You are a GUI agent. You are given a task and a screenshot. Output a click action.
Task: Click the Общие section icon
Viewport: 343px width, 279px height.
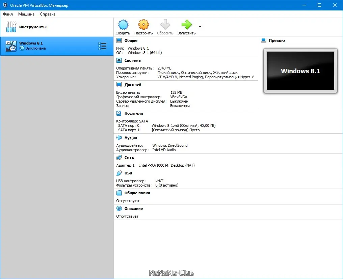119,40
